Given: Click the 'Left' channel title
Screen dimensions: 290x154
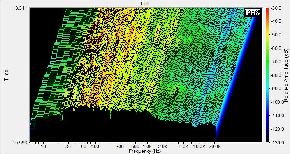Looking at the screenshot, I should (145, 3).
